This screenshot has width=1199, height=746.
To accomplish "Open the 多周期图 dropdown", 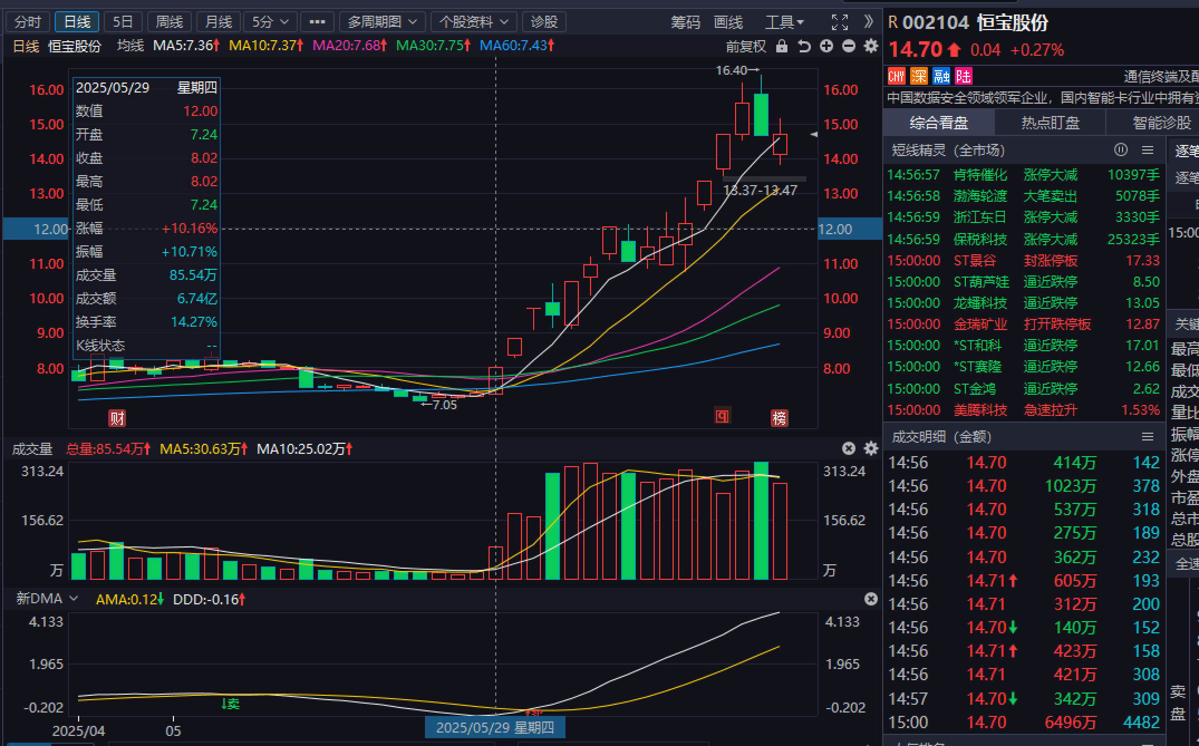I will pos(382,22).
